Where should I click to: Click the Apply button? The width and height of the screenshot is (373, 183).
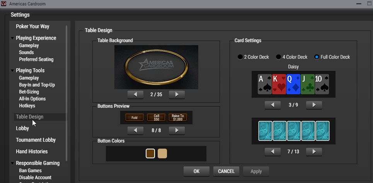(x=256, y=171)
